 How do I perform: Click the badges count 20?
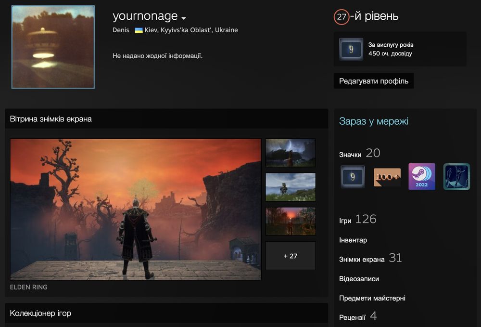pos(373,153)
